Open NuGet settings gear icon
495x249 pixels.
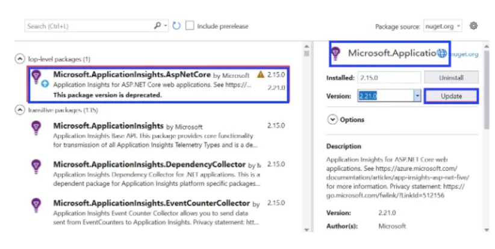473,26
